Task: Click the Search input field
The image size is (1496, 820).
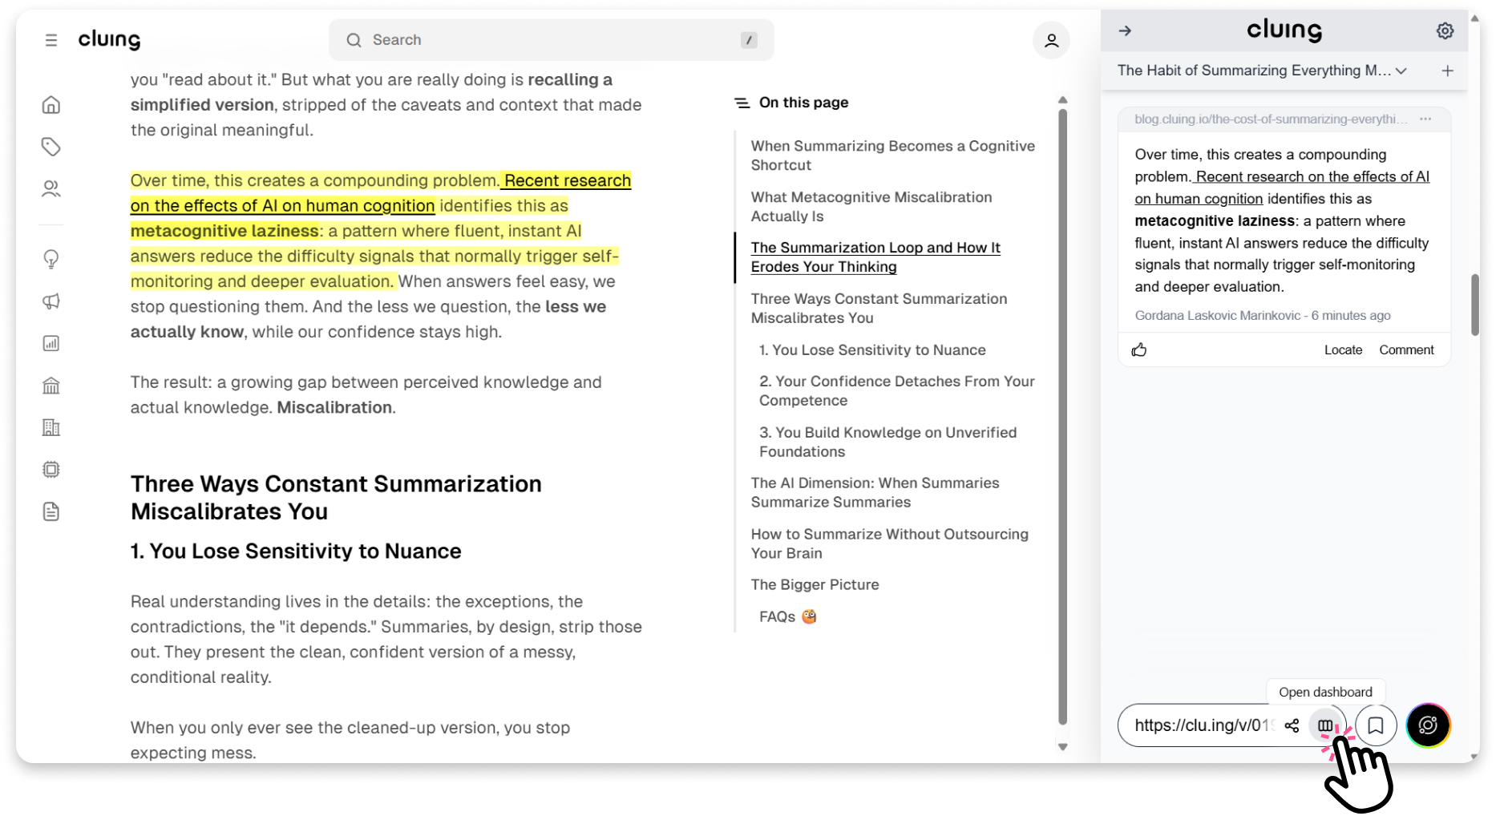Action: pos(552,40)
